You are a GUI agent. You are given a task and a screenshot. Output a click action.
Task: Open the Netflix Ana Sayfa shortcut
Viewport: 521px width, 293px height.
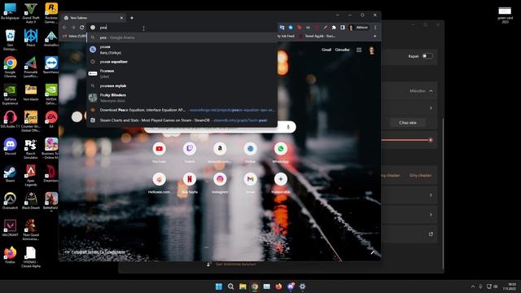coord(190,182)
